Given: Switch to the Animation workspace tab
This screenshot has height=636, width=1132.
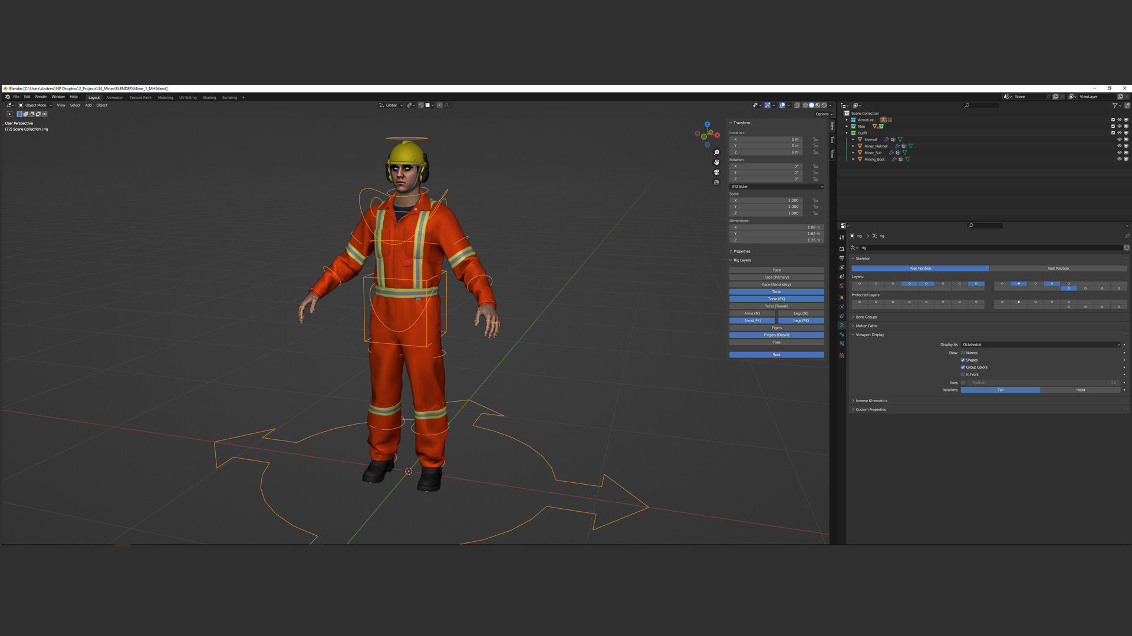Looking at the screenshot, I should pyautogui.click(x=114, y=98).
